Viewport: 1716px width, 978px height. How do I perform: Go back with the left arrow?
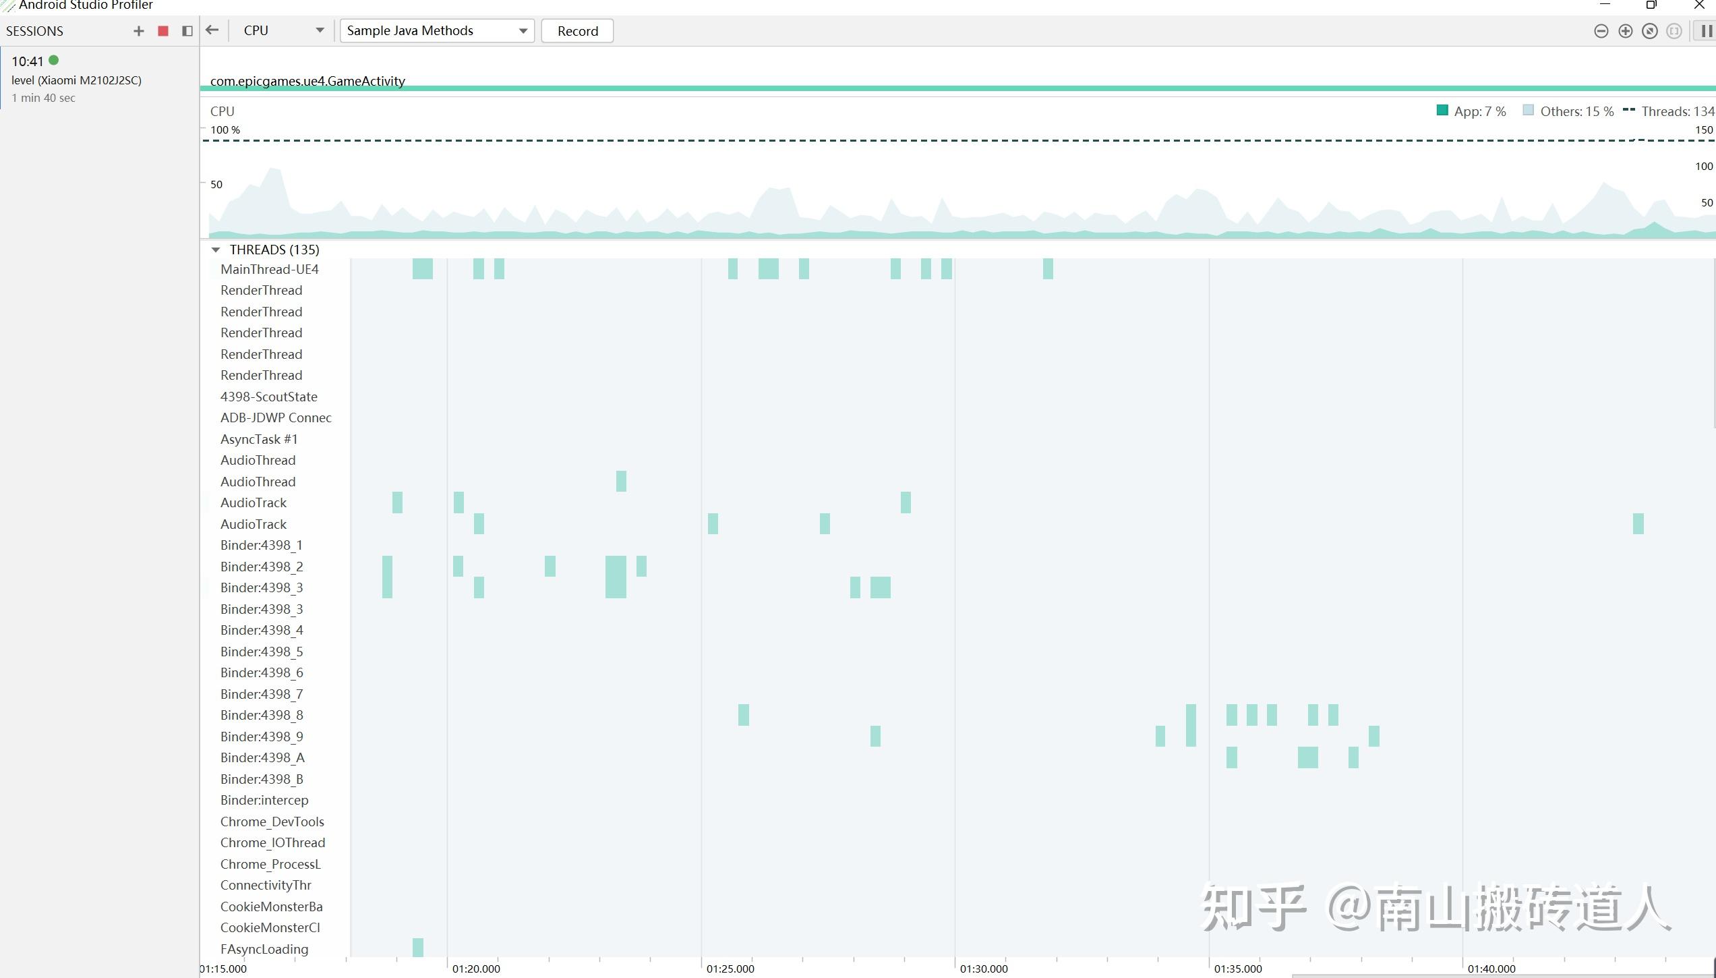[x=212, y=30]
